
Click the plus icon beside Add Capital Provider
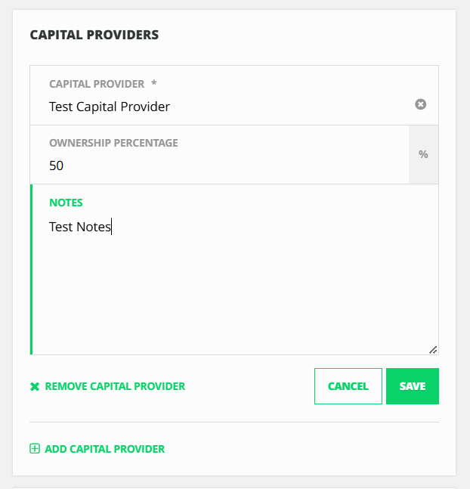point(34,449)
